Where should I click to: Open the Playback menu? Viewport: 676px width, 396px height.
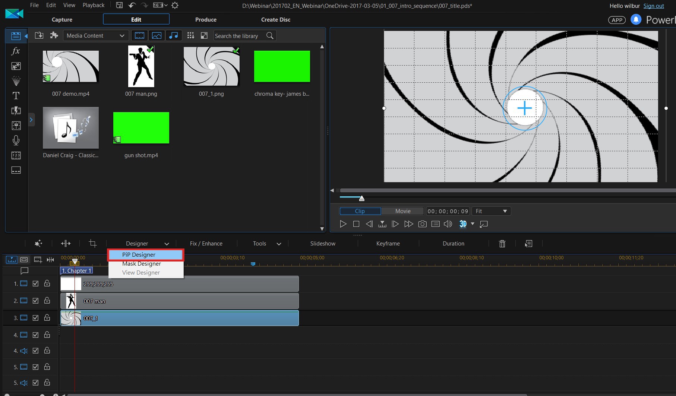click(94, 5)
